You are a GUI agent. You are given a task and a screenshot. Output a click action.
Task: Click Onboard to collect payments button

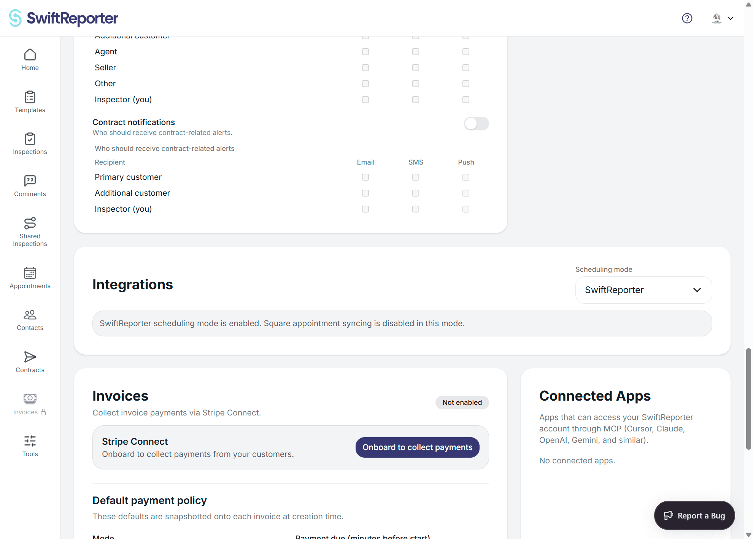[417, 447]
